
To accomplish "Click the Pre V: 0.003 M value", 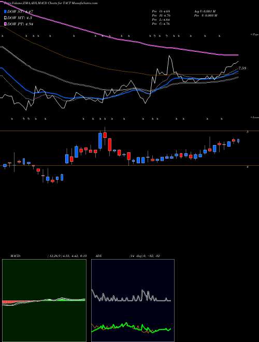I will 205,16.
